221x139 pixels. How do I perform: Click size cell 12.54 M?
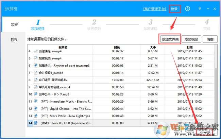pyautogui.click(x=153, y=87)
